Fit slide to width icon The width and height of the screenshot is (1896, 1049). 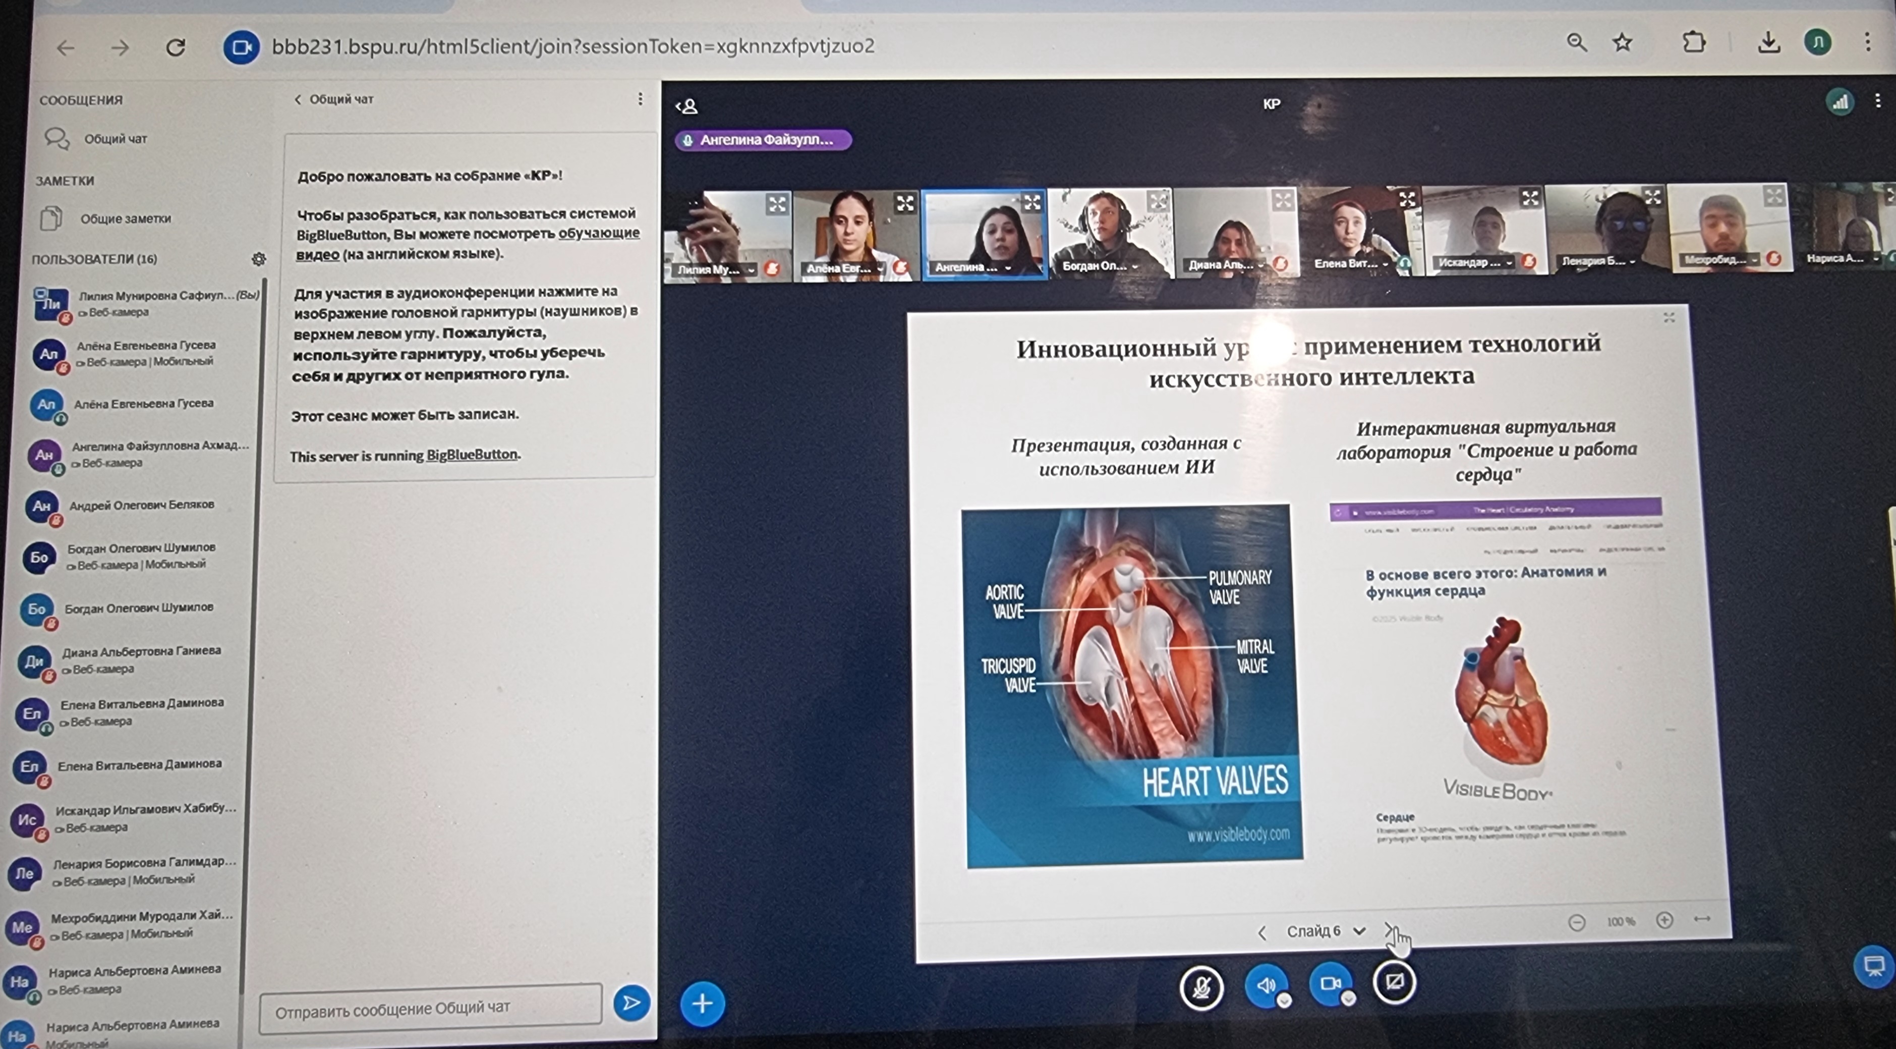click(x=1702, y=919)
